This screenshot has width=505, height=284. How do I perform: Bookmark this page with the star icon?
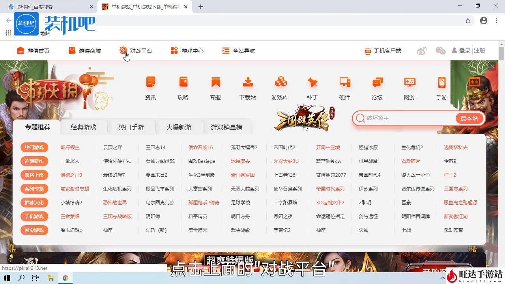click(468, 21)
